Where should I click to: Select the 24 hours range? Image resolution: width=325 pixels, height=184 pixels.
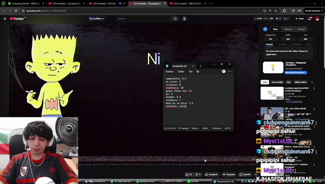[x=269, y=44]
